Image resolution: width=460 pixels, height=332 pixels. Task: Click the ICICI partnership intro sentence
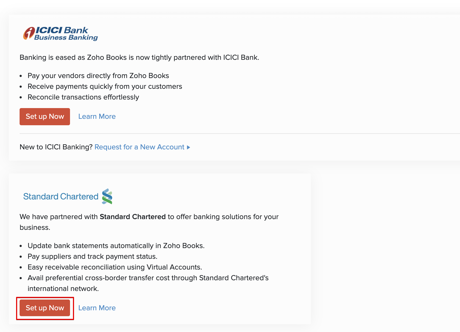(x=139, y=57)
